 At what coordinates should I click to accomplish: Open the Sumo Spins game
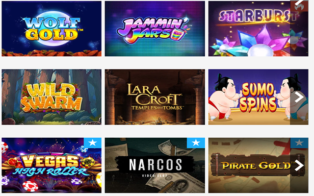click(259, 97)
